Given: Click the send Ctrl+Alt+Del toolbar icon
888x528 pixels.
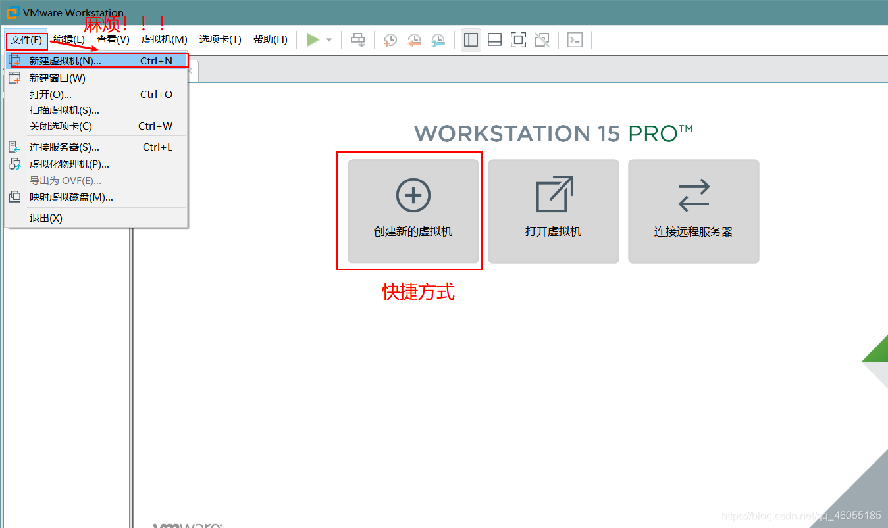Looking at the screenshot, I should 357,40.
